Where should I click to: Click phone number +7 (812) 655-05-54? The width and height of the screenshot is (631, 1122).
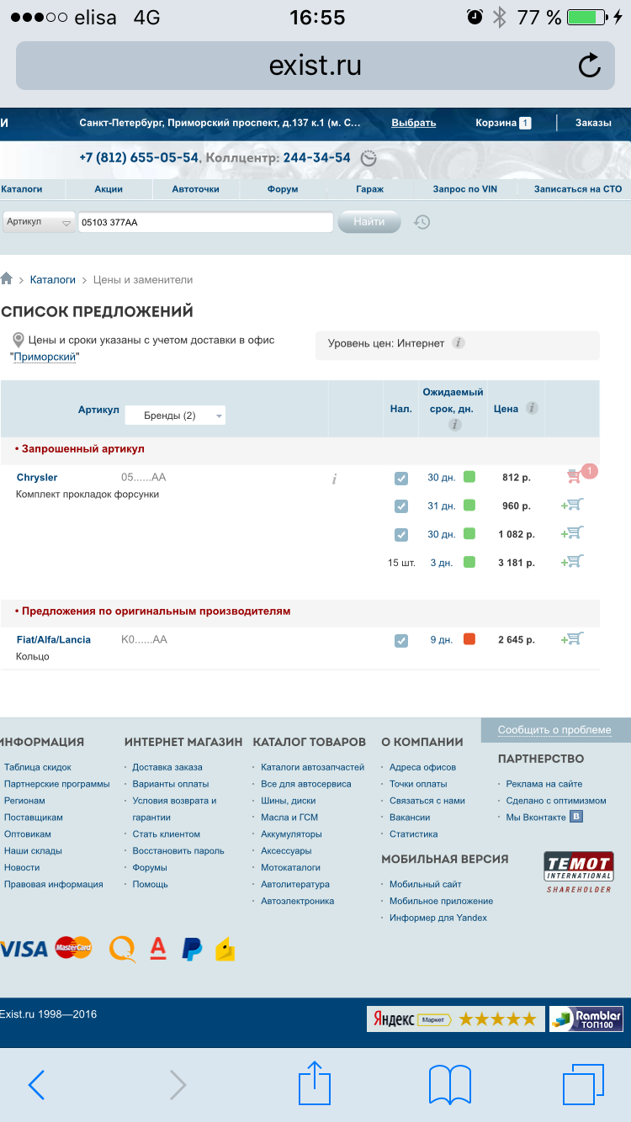(x=139, y=158)
